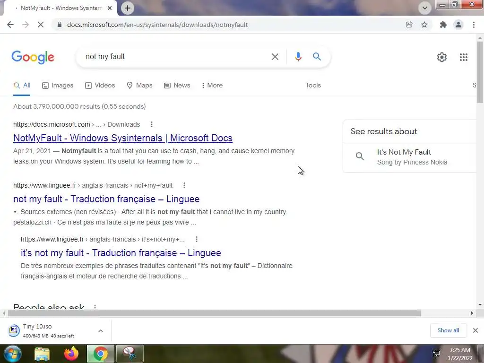Image resolution: width=484 pixels, height=363 pixels.
Task: Switch to Videos tab
Action: (x=100, y=86)
